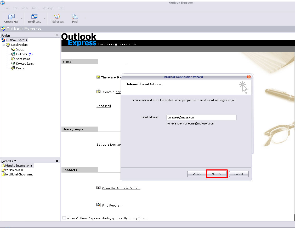Click the E-mail address input field
295x228 pixels.
[x=201, y=117]
